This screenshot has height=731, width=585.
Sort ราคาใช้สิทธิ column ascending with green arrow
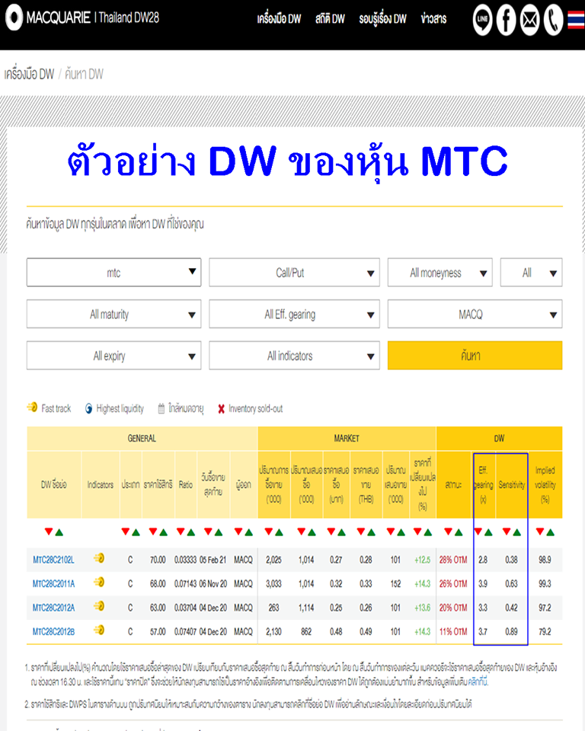point(163,532)
